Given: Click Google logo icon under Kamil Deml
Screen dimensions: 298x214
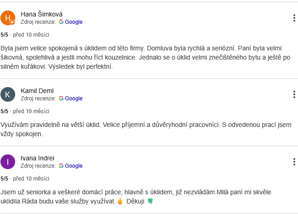Looking at the screenshot, I should click(61, 99).
